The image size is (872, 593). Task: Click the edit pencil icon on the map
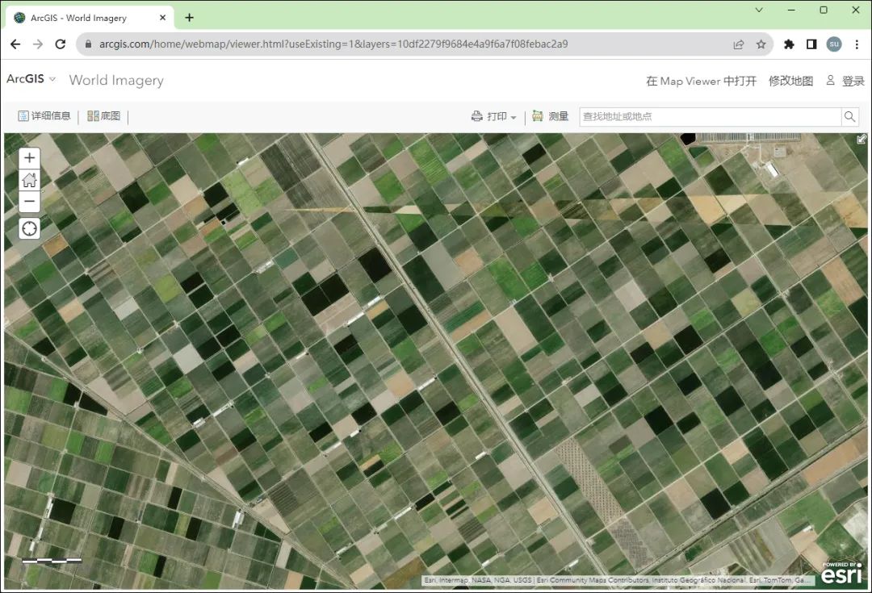(861, 139)
